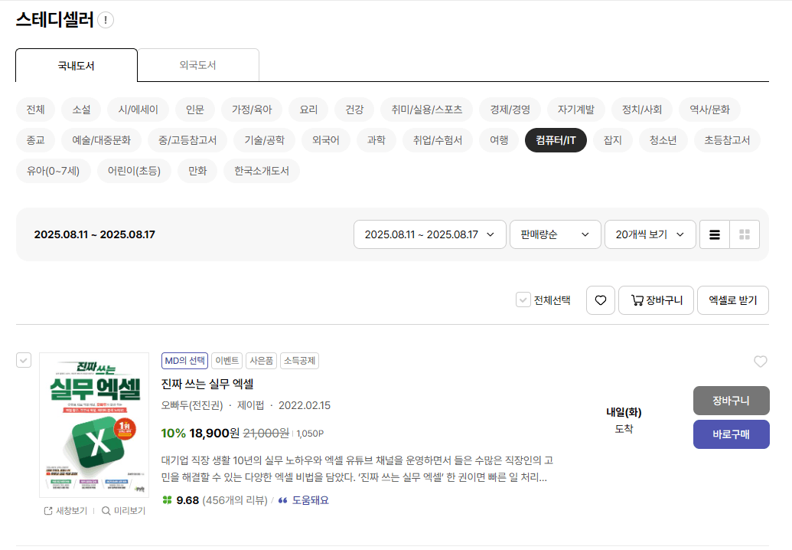792x550 pixels.
Task: Select the 요리 category chip
Action: (308, 110)
